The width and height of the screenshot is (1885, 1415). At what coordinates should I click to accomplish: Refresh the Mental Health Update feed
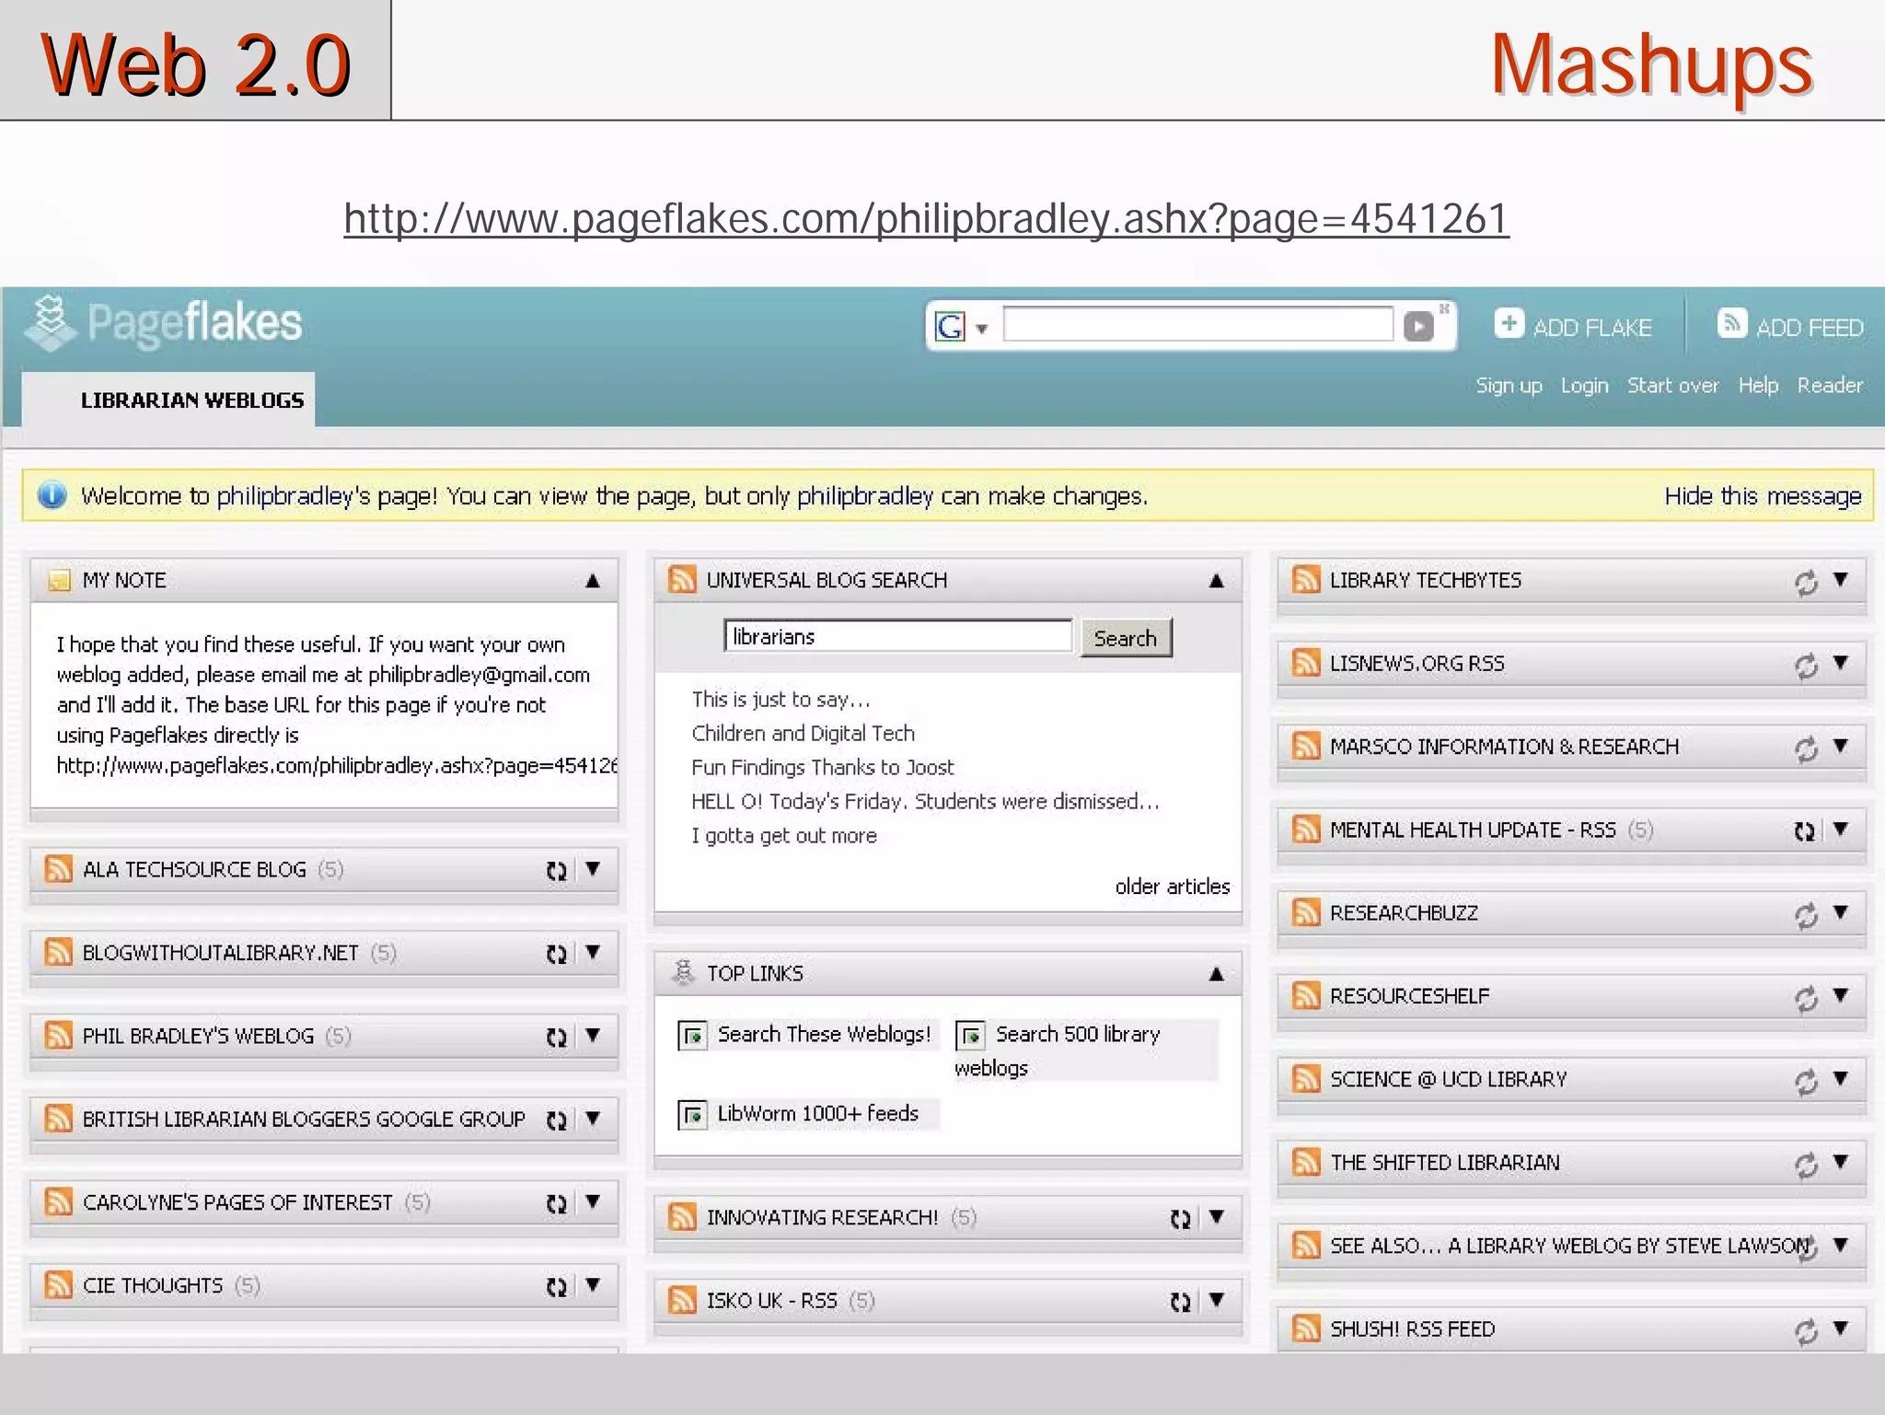1804,831
